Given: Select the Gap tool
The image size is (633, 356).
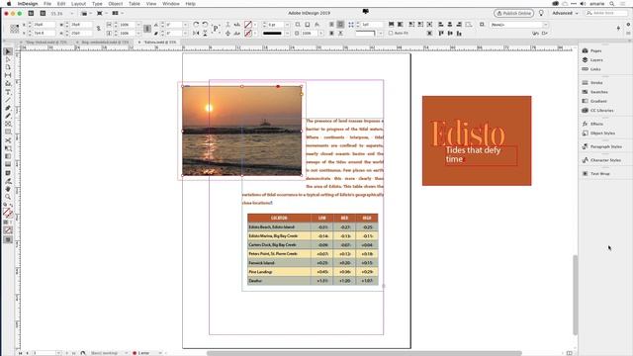Looking at the screenshot, I should click(8, 75).
